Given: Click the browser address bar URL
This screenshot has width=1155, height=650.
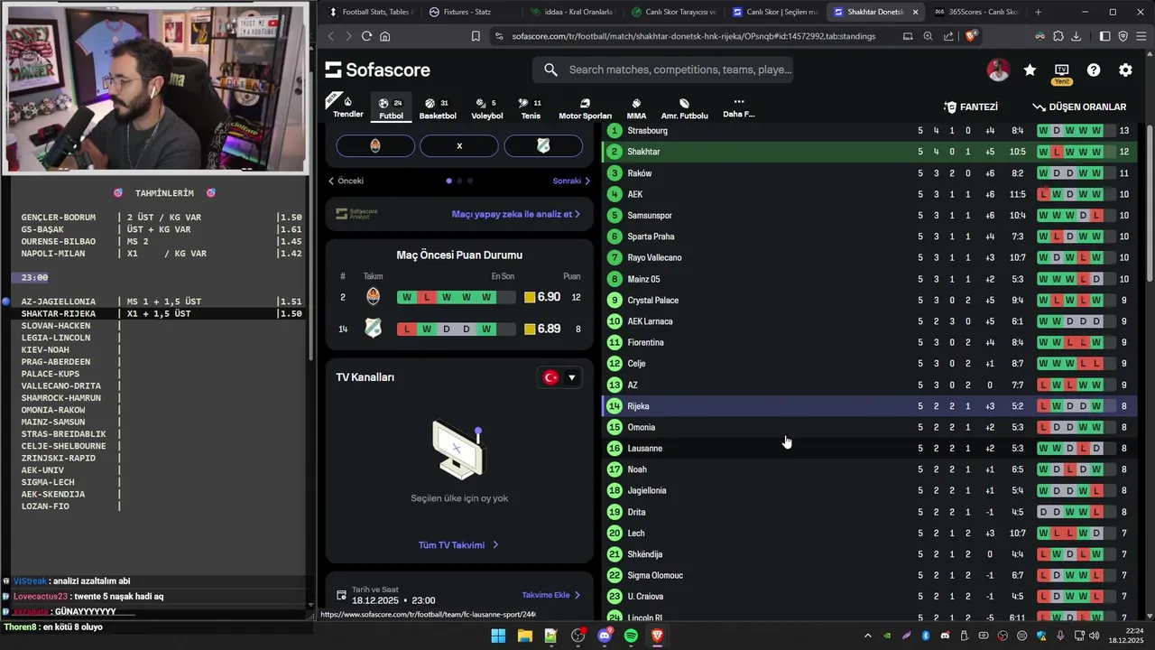Looking at the screenshot, I should point(693,36).
